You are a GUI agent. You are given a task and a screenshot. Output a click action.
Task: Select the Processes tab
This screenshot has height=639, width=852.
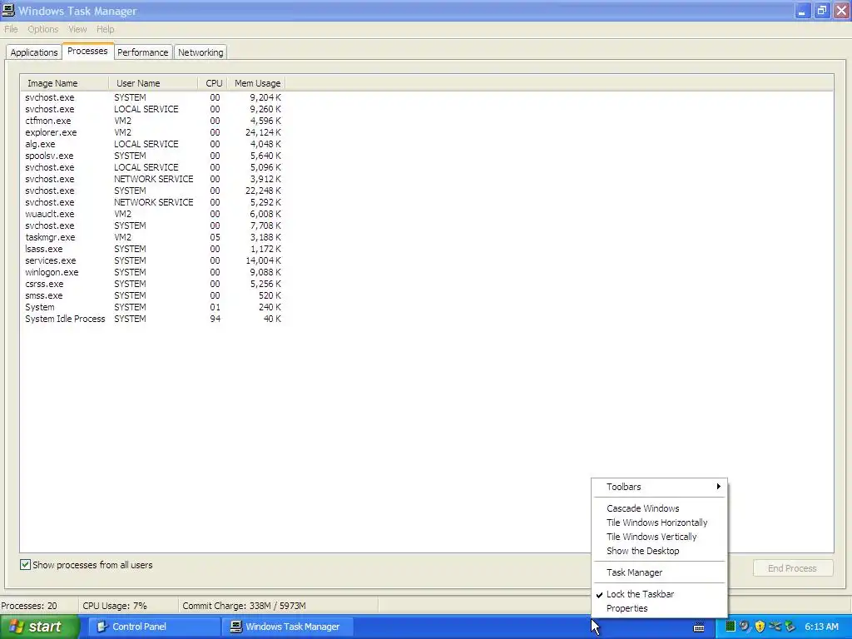click(x=87, y=51)
